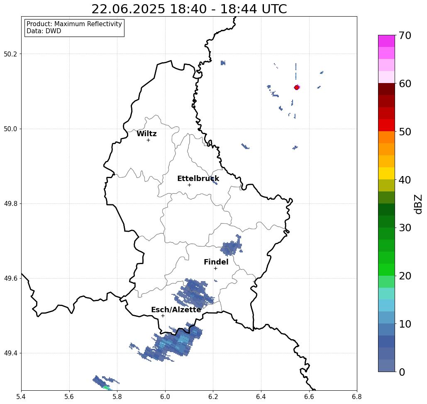
Task: Click the latitude tick label 50.2
Action: (x=10, y=54)
